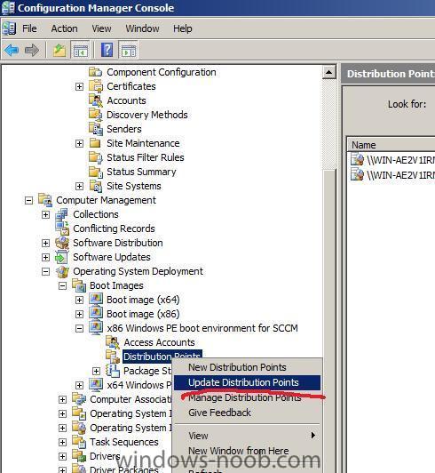Click the Site Maintenance folder icon
Viewport: 435px width, 473px height.
[x=95, y=143]
